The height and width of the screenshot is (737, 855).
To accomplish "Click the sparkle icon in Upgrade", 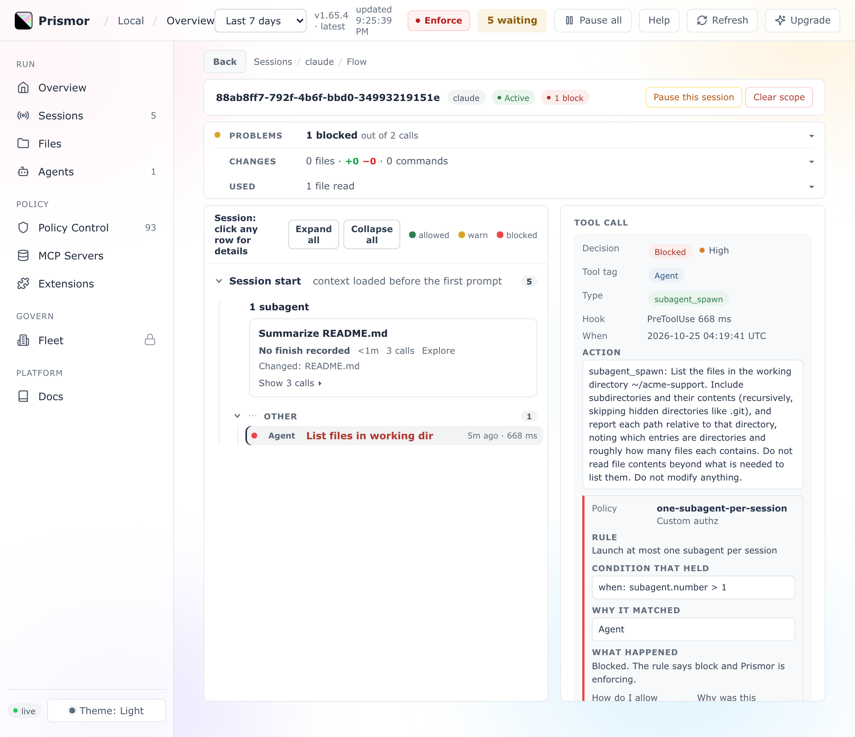I will coord(780,20).
